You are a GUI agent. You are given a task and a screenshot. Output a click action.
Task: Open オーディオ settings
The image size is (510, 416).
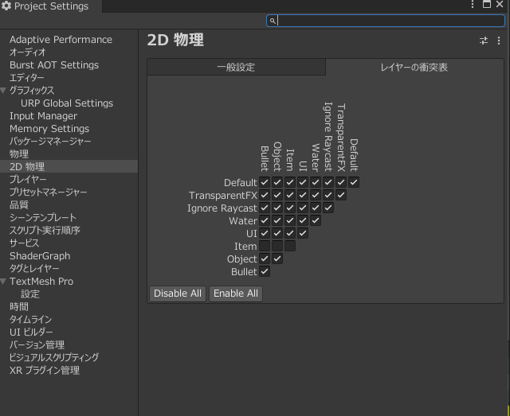pos(28,52)
